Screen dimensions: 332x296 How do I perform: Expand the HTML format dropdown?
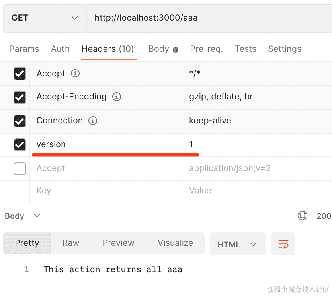coord(238,244)
